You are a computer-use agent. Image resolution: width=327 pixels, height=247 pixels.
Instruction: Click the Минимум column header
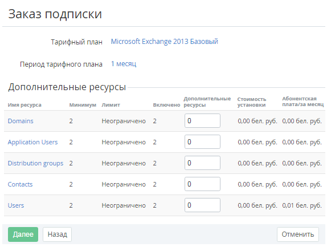(83, 105)
